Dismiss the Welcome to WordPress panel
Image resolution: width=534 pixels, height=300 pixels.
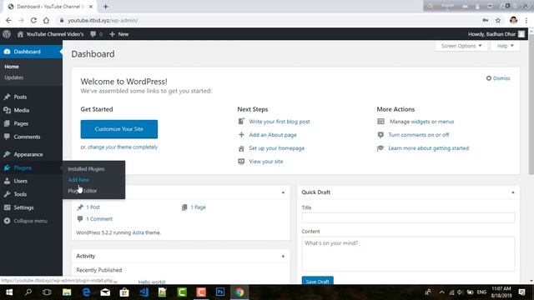(x=498, y=78)
